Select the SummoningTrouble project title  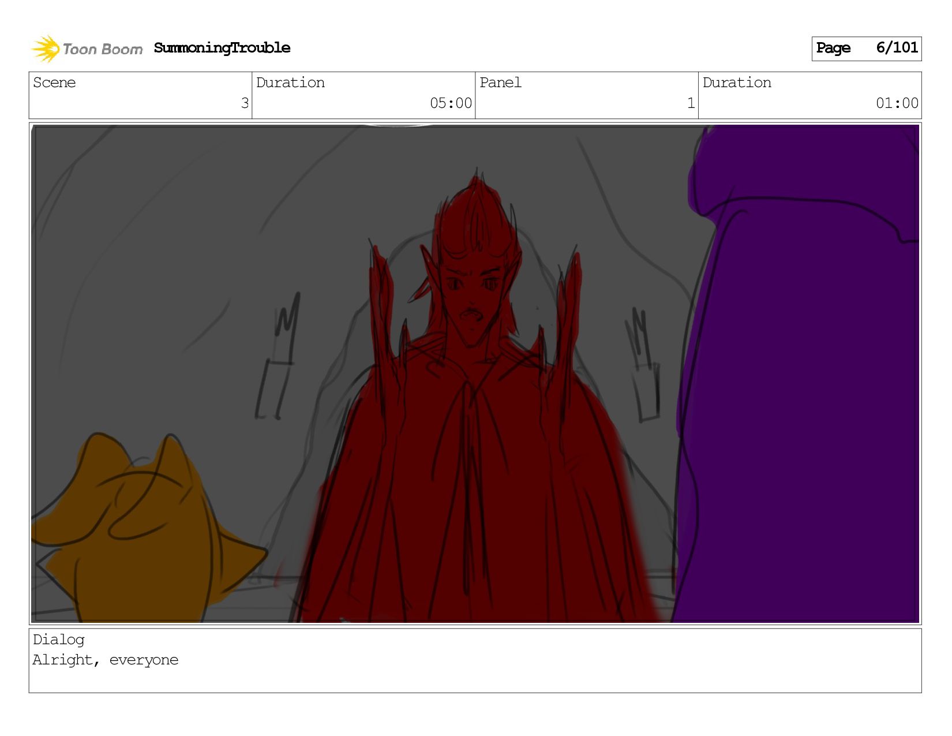[222, 48]
